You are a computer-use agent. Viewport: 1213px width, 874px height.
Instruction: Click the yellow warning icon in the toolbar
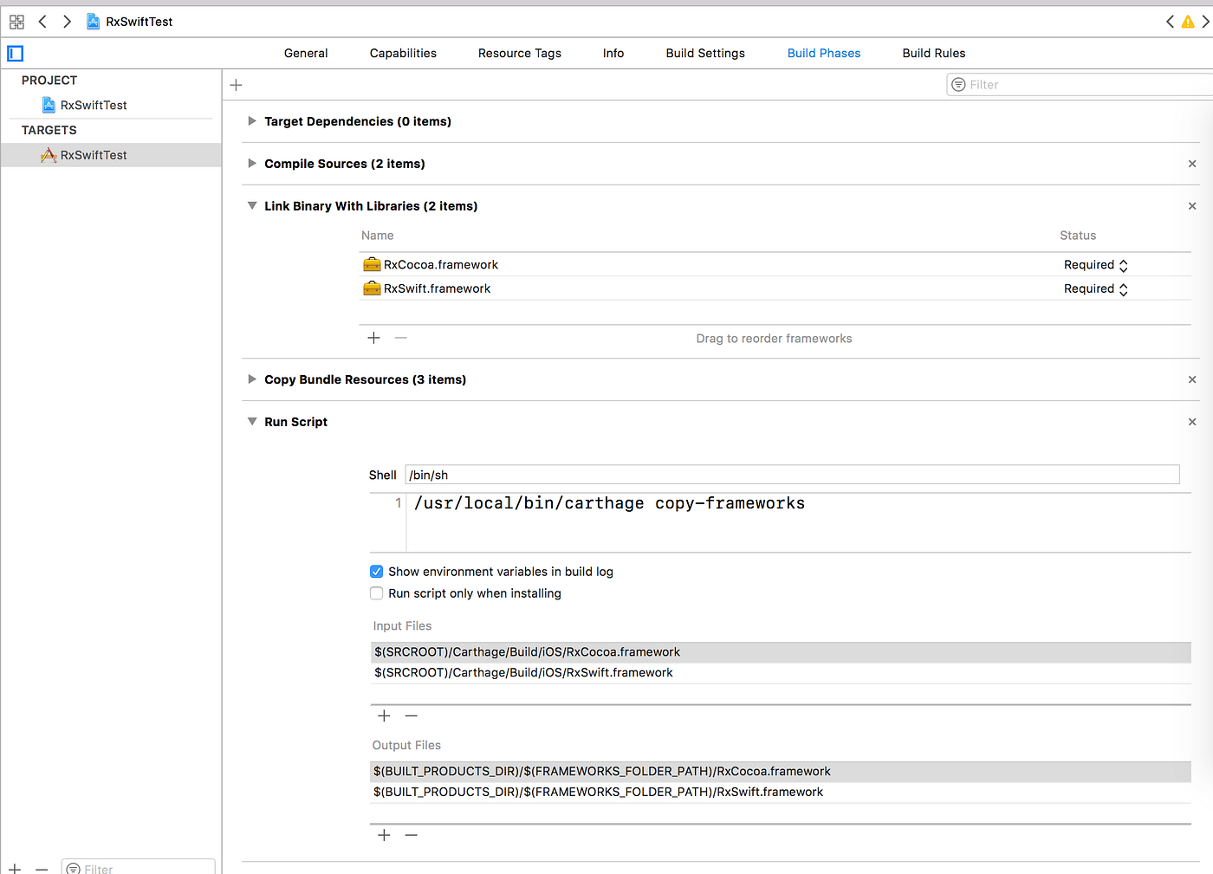tap(1187, 21)
